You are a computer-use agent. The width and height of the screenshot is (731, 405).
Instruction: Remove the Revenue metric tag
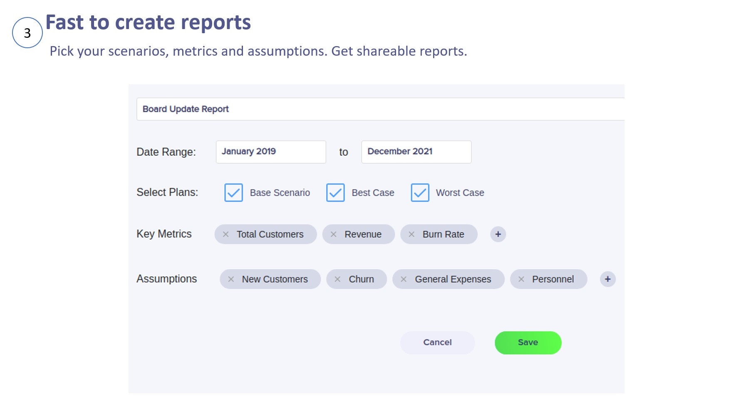[333, 234]
